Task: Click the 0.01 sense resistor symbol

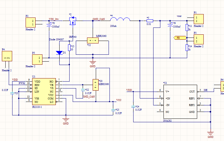Action: (x=150, y=21)
